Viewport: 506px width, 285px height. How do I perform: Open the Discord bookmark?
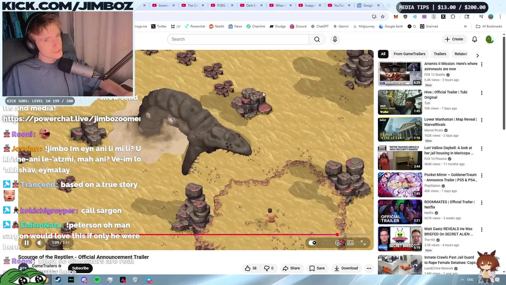(x=298, y=27)
